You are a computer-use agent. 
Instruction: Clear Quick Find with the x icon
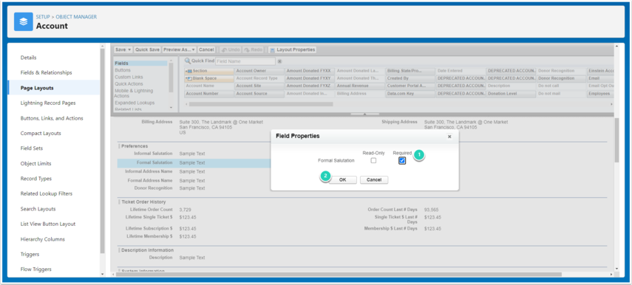click(x=279, y=61)
